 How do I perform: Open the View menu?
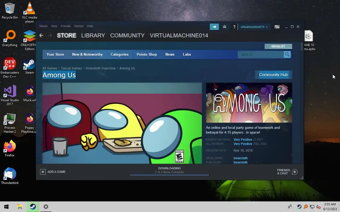click(54, 26)
